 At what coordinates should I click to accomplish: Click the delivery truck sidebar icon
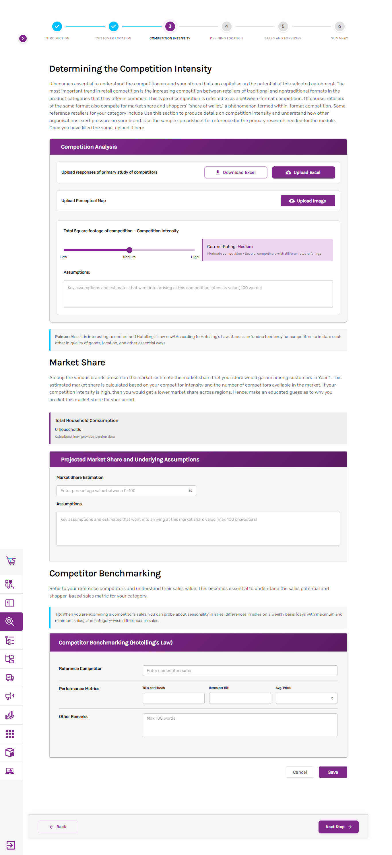(x=10, y=677)
